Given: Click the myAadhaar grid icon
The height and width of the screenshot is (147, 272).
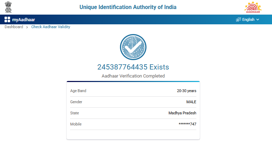Looking at the screenshot, I should [x=7, y=19].
